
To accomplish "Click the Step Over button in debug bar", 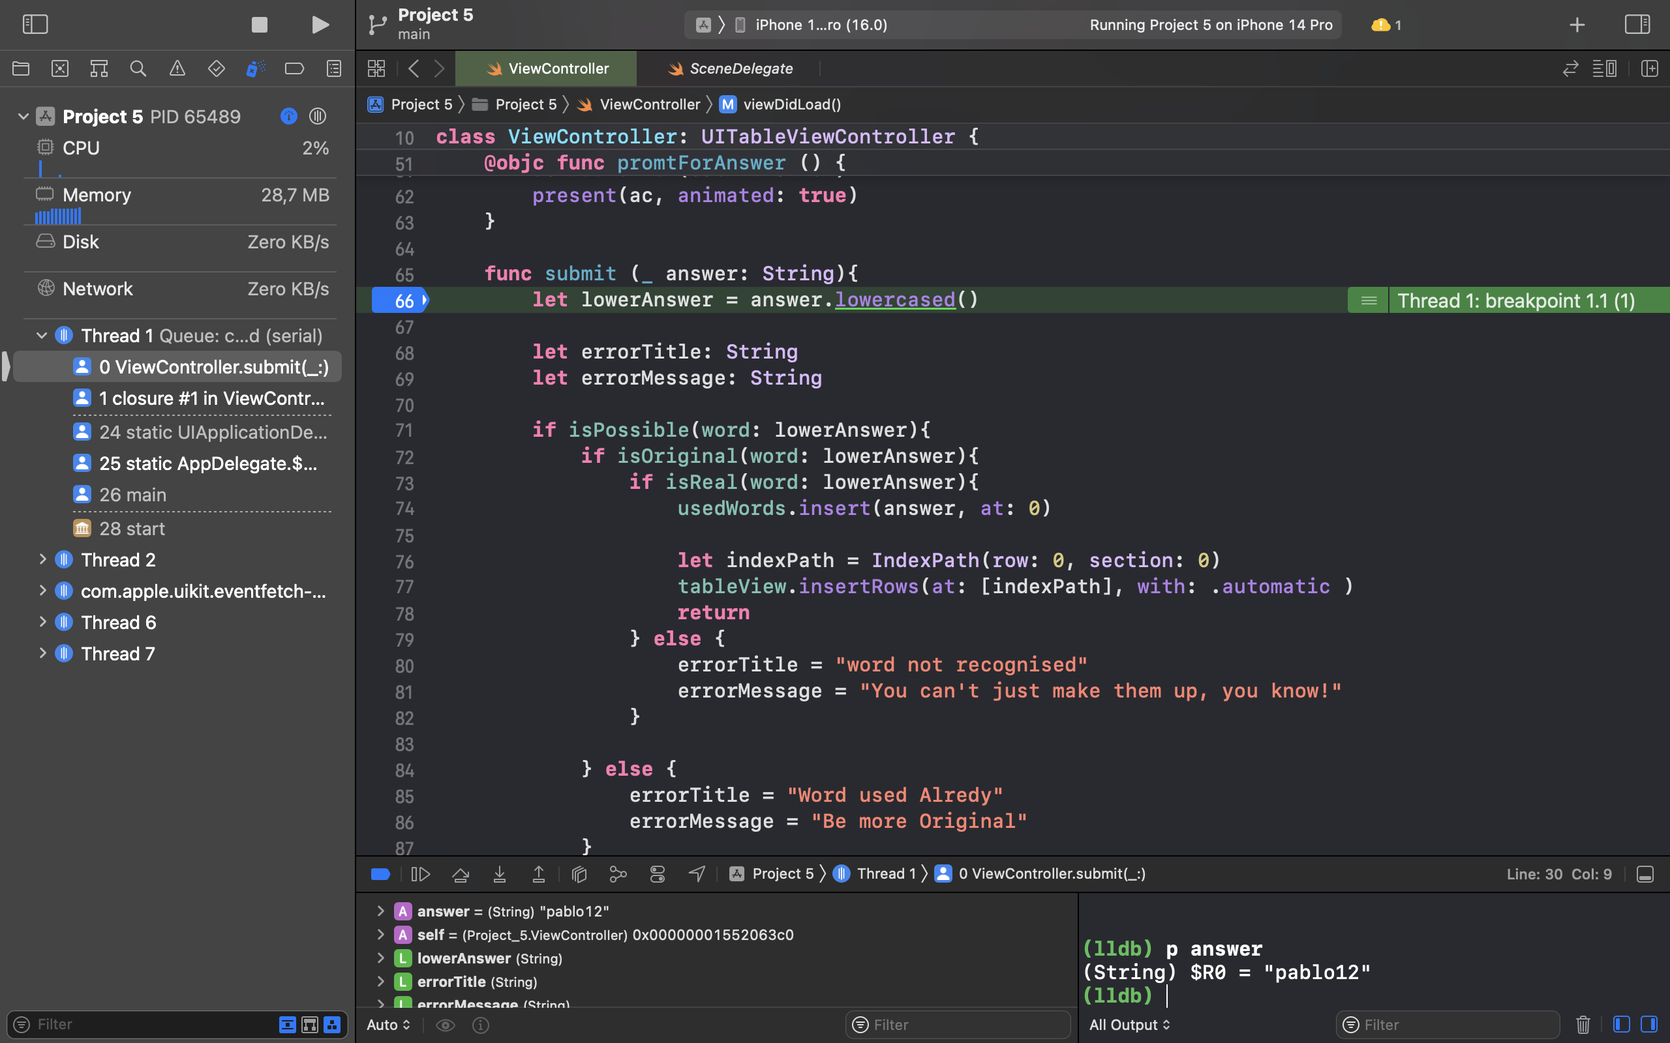I will coord(461,874).
